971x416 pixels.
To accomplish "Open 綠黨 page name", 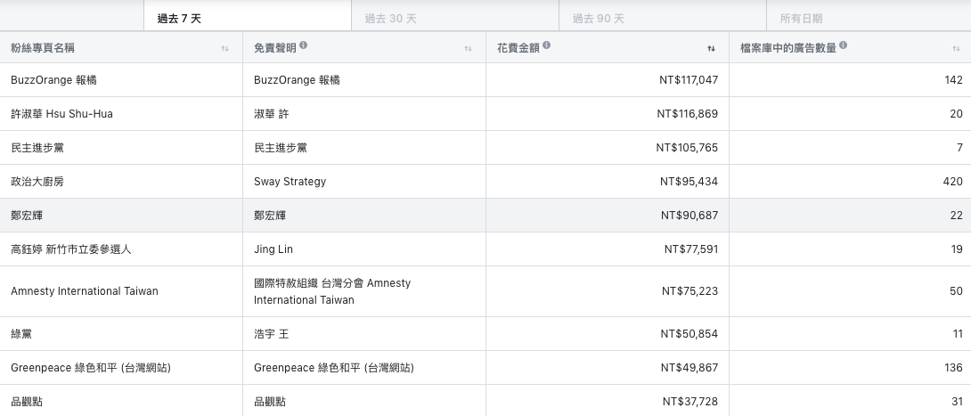I will 21,334.
